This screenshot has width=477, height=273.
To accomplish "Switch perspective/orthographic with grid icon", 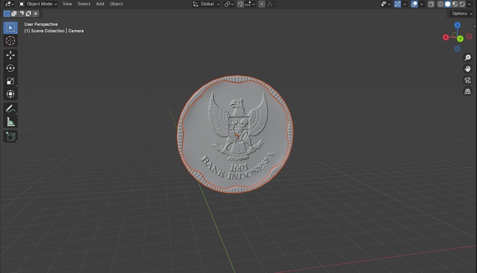I will [x=468, y=91].
